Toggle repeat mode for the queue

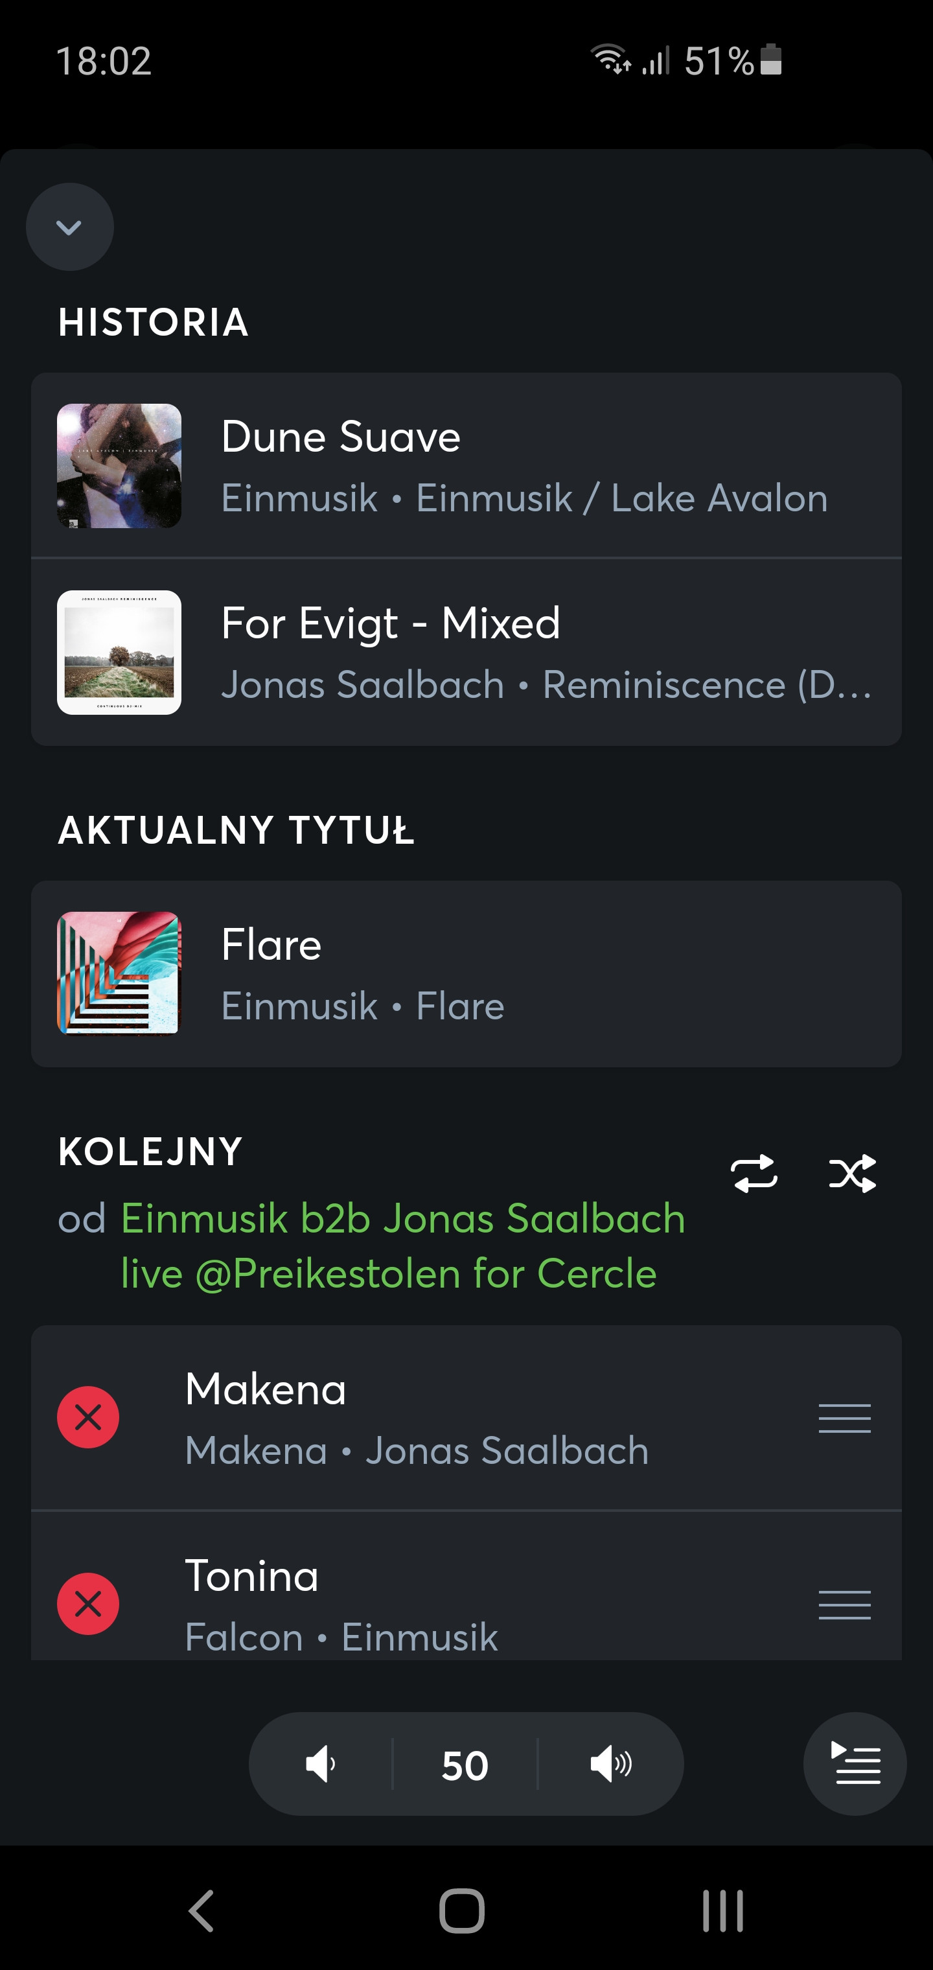(x=754, y=1173)
